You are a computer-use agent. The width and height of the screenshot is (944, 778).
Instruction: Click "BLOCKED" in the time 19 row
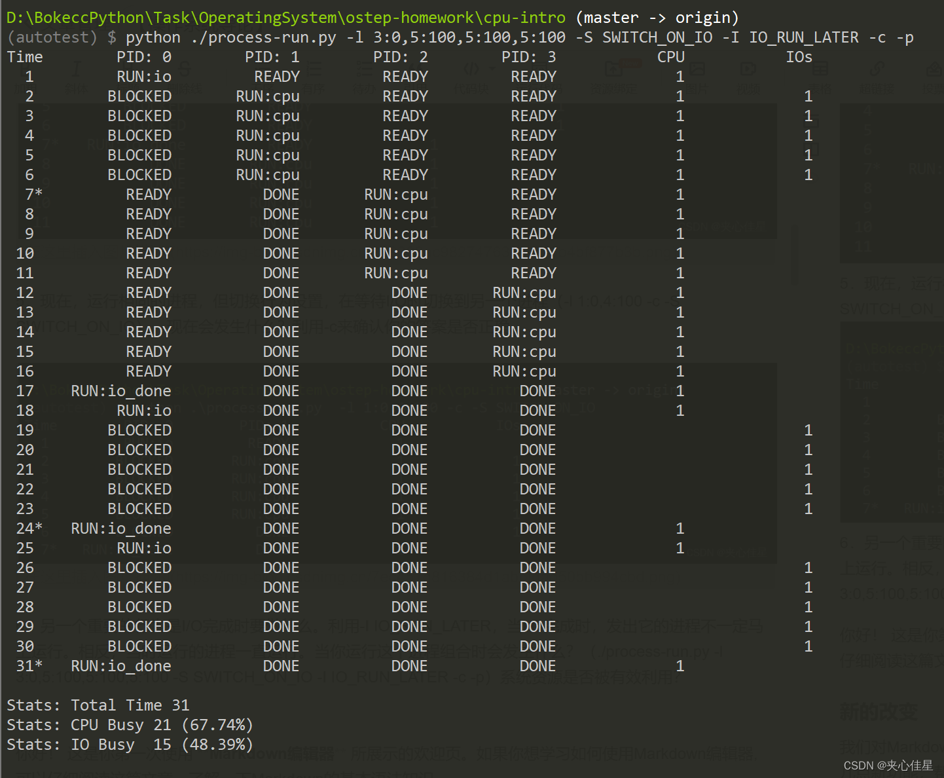(x=139, y=430)
